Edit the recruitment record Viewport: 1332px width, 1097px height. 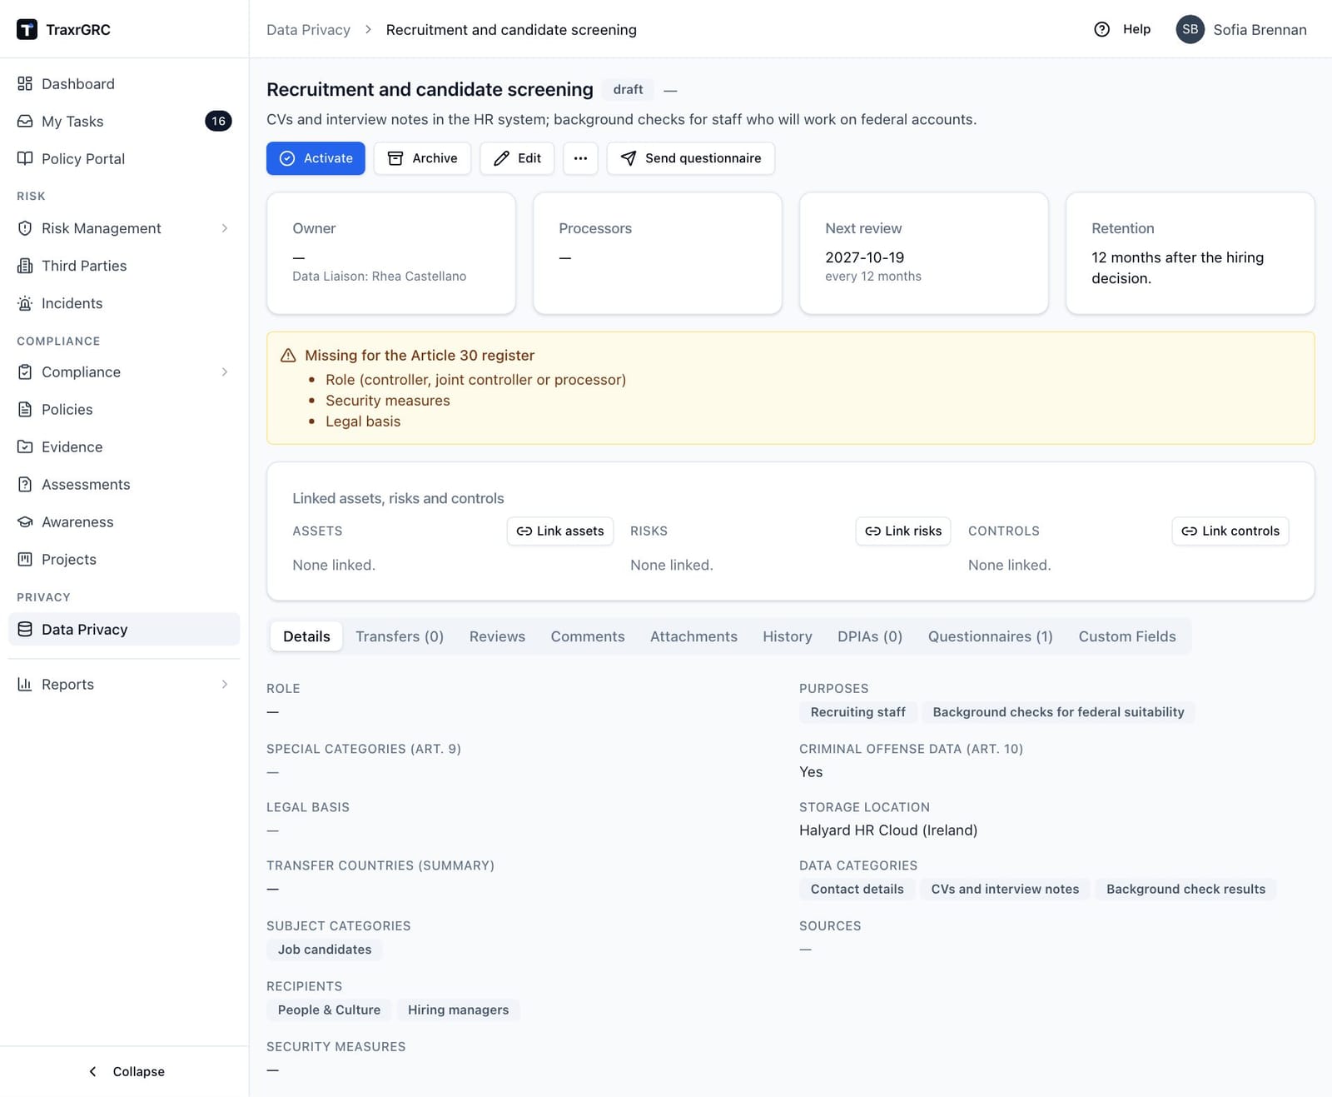pos(517,158)
